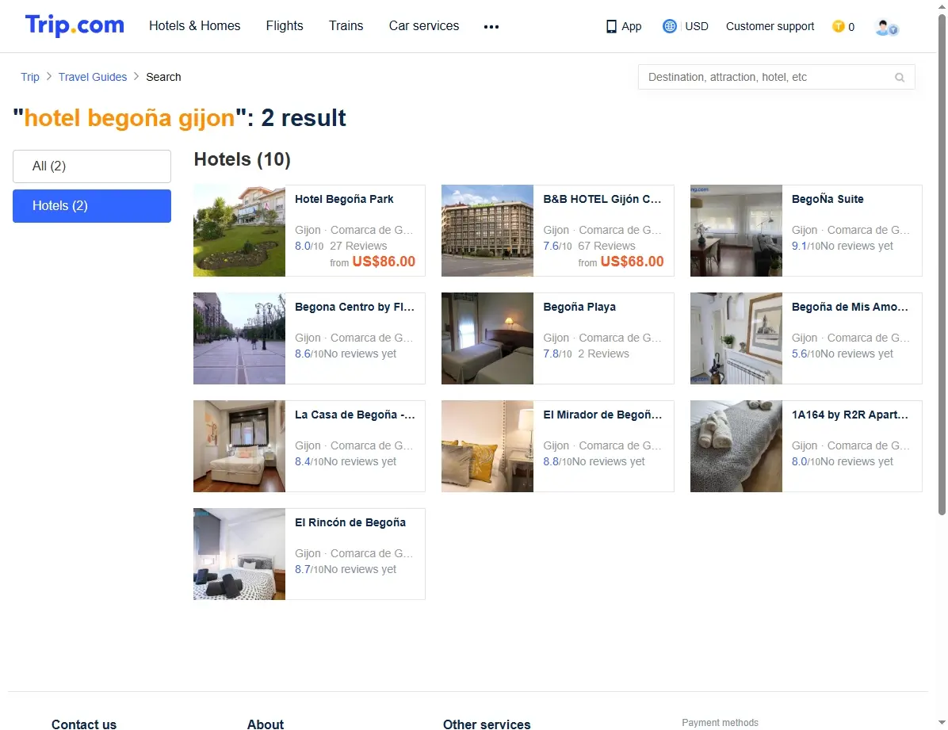Click the About footer heading

266,724
